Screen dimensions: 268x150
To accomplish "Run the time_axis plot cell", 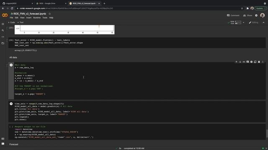I will coord(11,104).
